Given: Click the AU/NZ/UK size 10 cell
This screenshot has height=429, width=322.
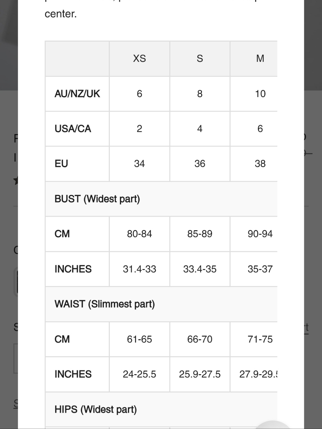Looking at the screenshot, I should [x=260, y=94].
